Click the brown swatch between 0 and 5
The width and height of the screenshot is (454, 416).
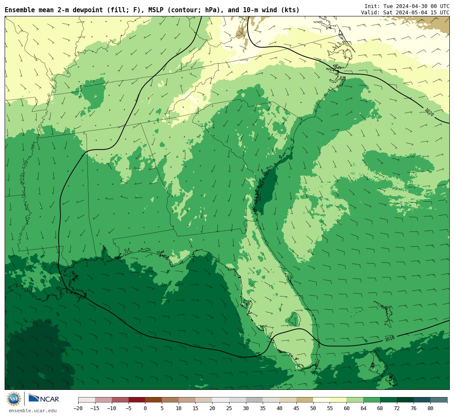coord(154,400)
